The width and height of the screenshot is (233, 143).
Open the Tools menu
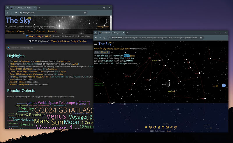pos(30,31)
